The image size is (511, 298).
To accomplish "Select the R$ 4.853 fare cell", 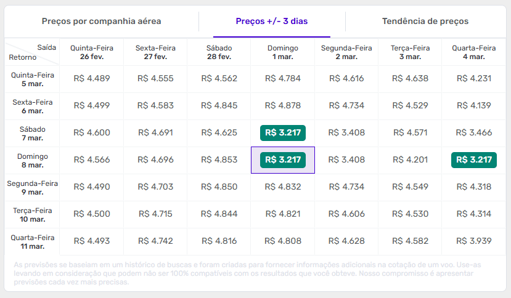I will pos(219,160).
